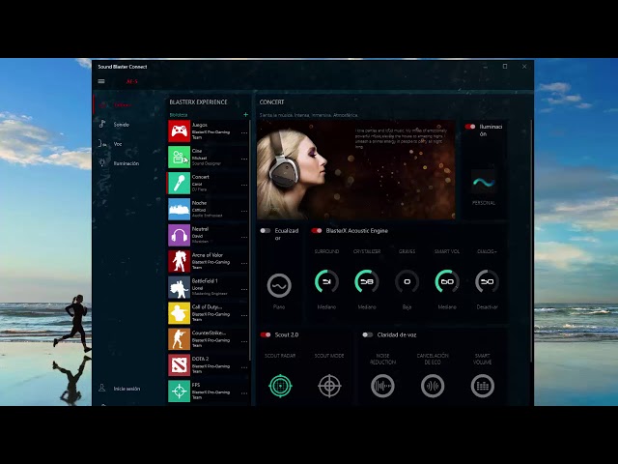
Task: Toggle the Ecualizador switch
Action: 266,231
